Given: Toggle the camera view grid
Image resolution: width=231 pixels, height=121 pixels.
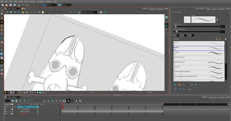Looking at the screenshot, I should click(x=7, y=12).
